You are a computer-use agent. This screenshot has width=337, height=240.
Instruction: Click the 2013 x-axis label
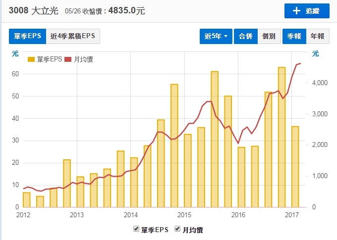pyautogui.click(x=77, y=215)
